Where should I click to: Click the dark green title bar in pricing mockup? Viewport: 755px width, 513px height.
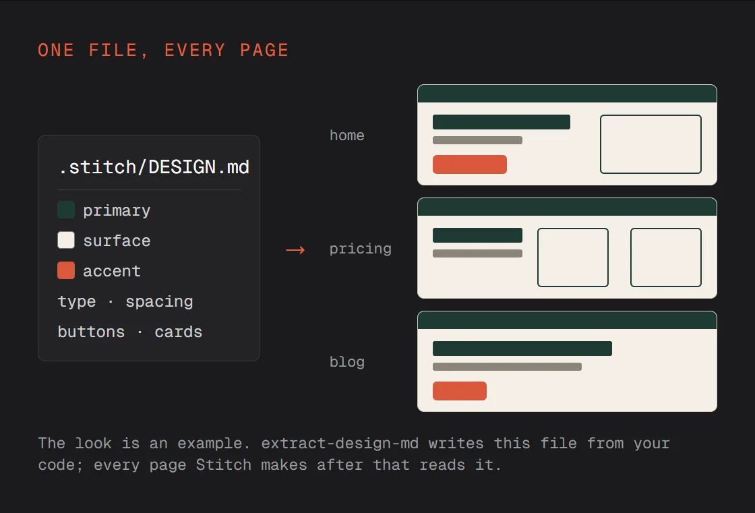click(477, 235)
